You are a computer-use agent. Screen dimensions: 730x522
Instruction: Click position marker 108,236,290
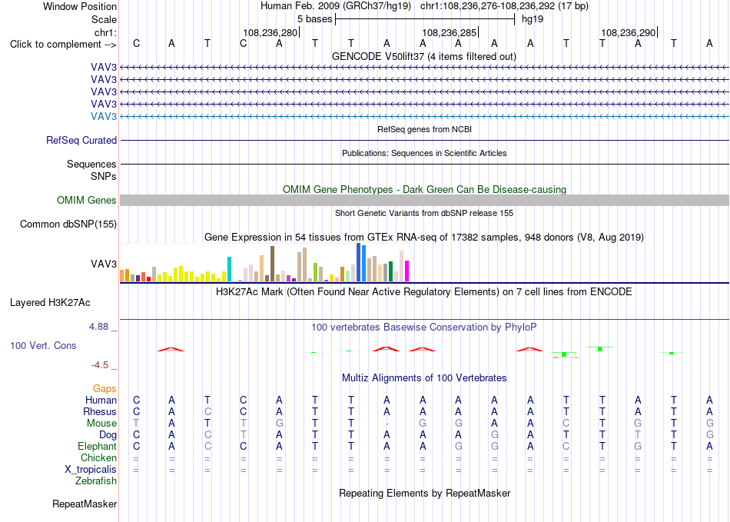629,32
